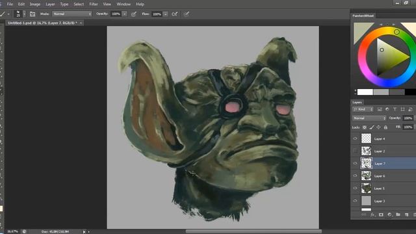Open the brush Opacity slider arrow
The height and width of the screenshot is (234, 416).
pos(124,14)
